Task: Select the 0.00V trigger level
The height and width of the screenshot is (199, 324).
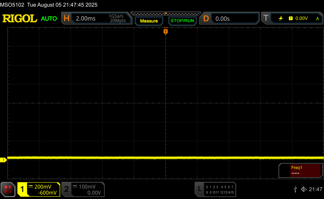Action: (302, 18)
